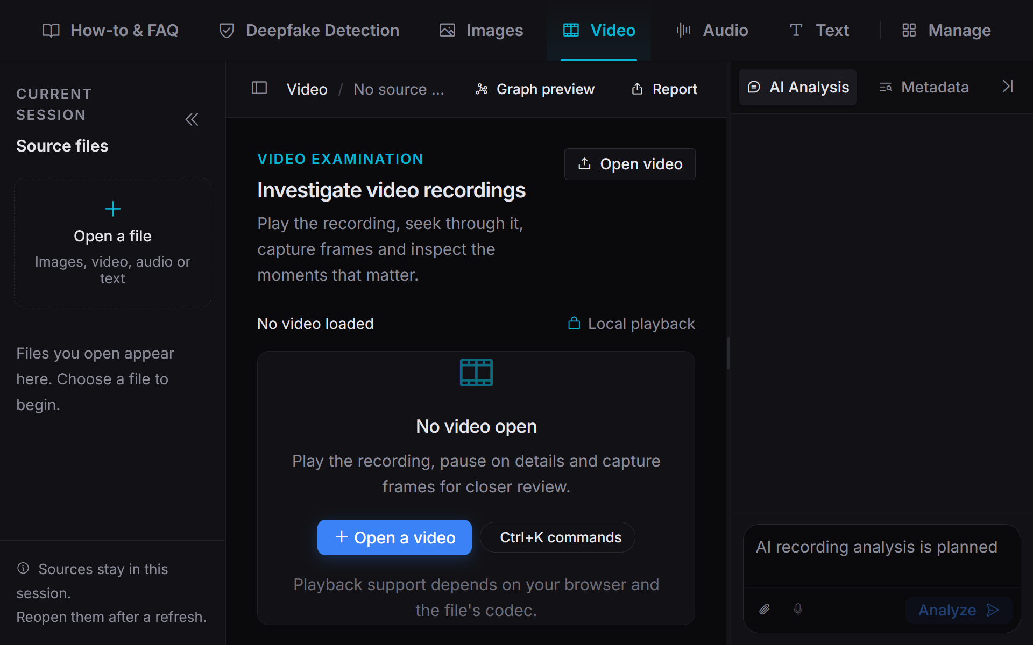The image size is (1033, 645).
Task: Click the film strip icon in the empty player
Action: (476, 372)
